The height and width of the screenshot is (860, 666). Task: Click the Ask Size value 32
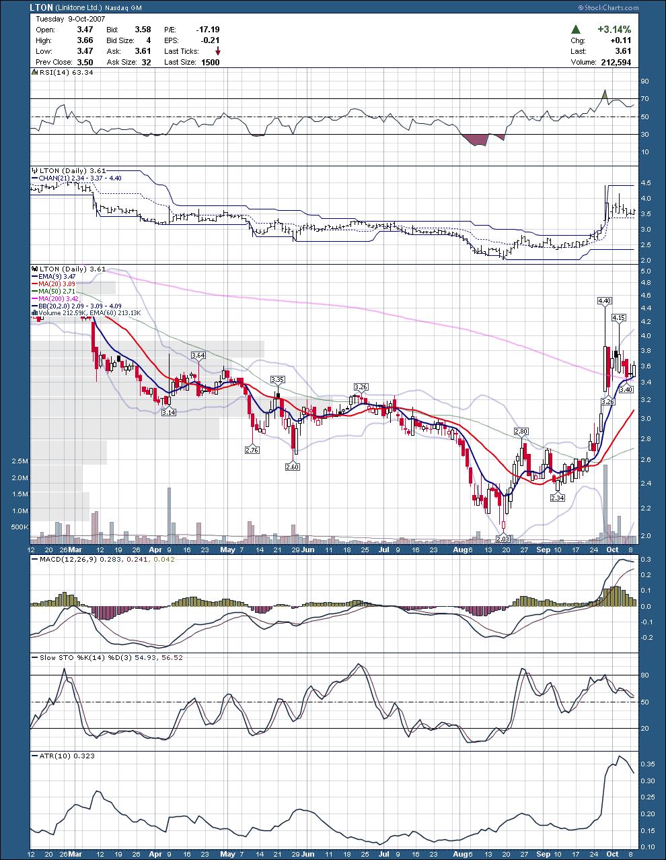(146, 62)
